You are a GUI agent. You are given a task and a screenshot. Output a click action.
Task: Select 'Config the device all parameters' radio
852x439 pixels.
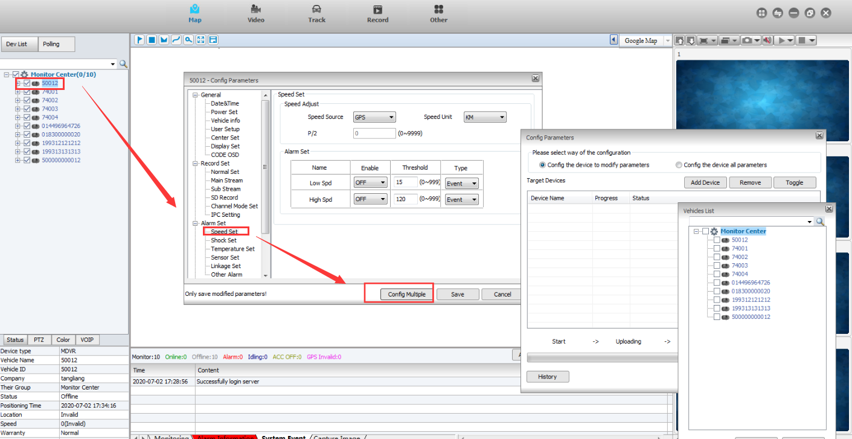pyautogui.click(x=679, y=165)
